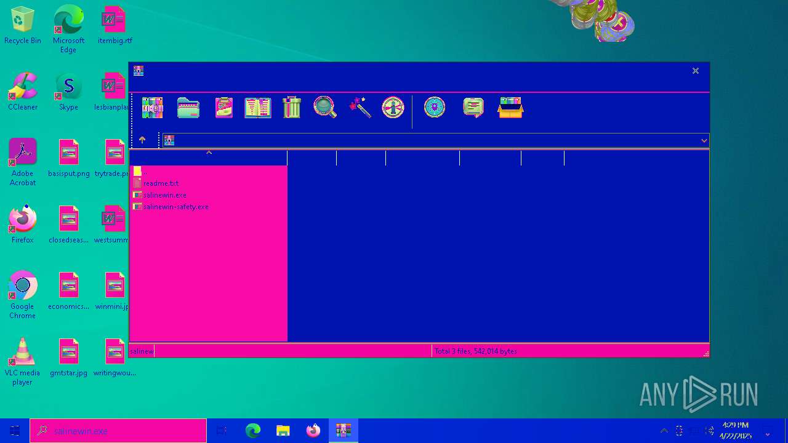Open the clock showing 4:29 PM
The image size is (788, 443).
tap(736, 431)
